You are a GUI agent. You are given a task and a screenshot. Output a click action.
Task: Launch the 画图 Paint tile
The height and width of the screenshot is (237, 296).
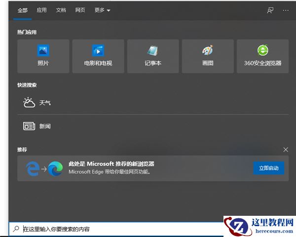[208, 56]
